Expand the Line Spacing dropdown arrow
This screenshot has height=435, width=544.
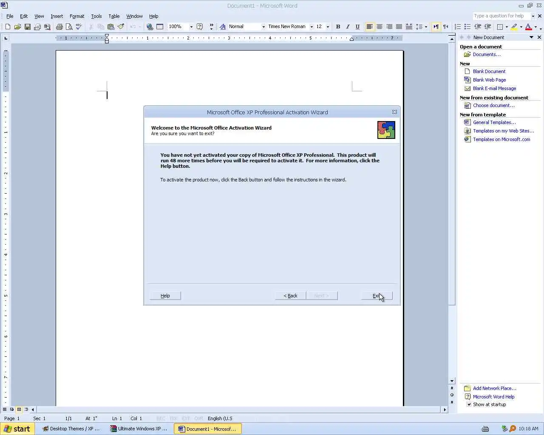click(426, 27)
